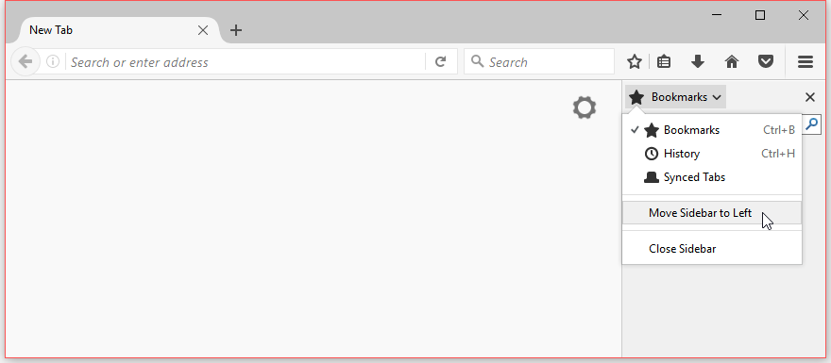Viewport: 831px width, 363px height.
Task: Click the back arrow button
Action: tap(25, 62)
